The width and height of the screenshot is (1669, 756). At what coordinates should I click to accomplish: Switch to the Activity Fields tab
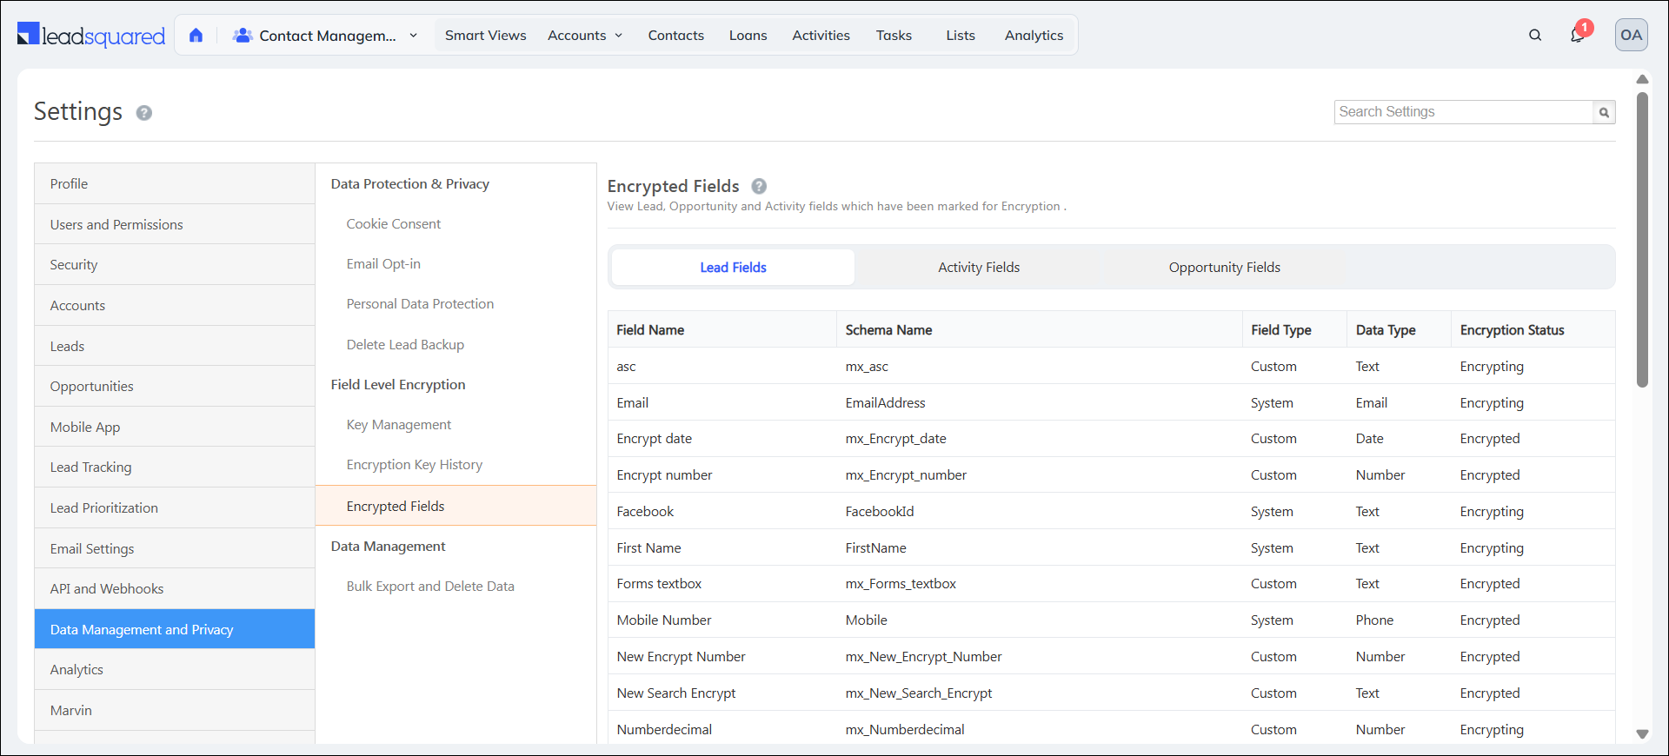pos(978,268)
